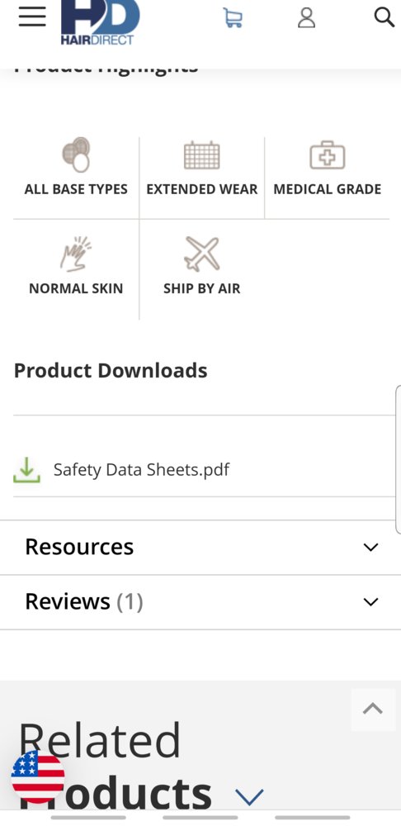Click the side scrollbar handle

(x=398, y=460)
